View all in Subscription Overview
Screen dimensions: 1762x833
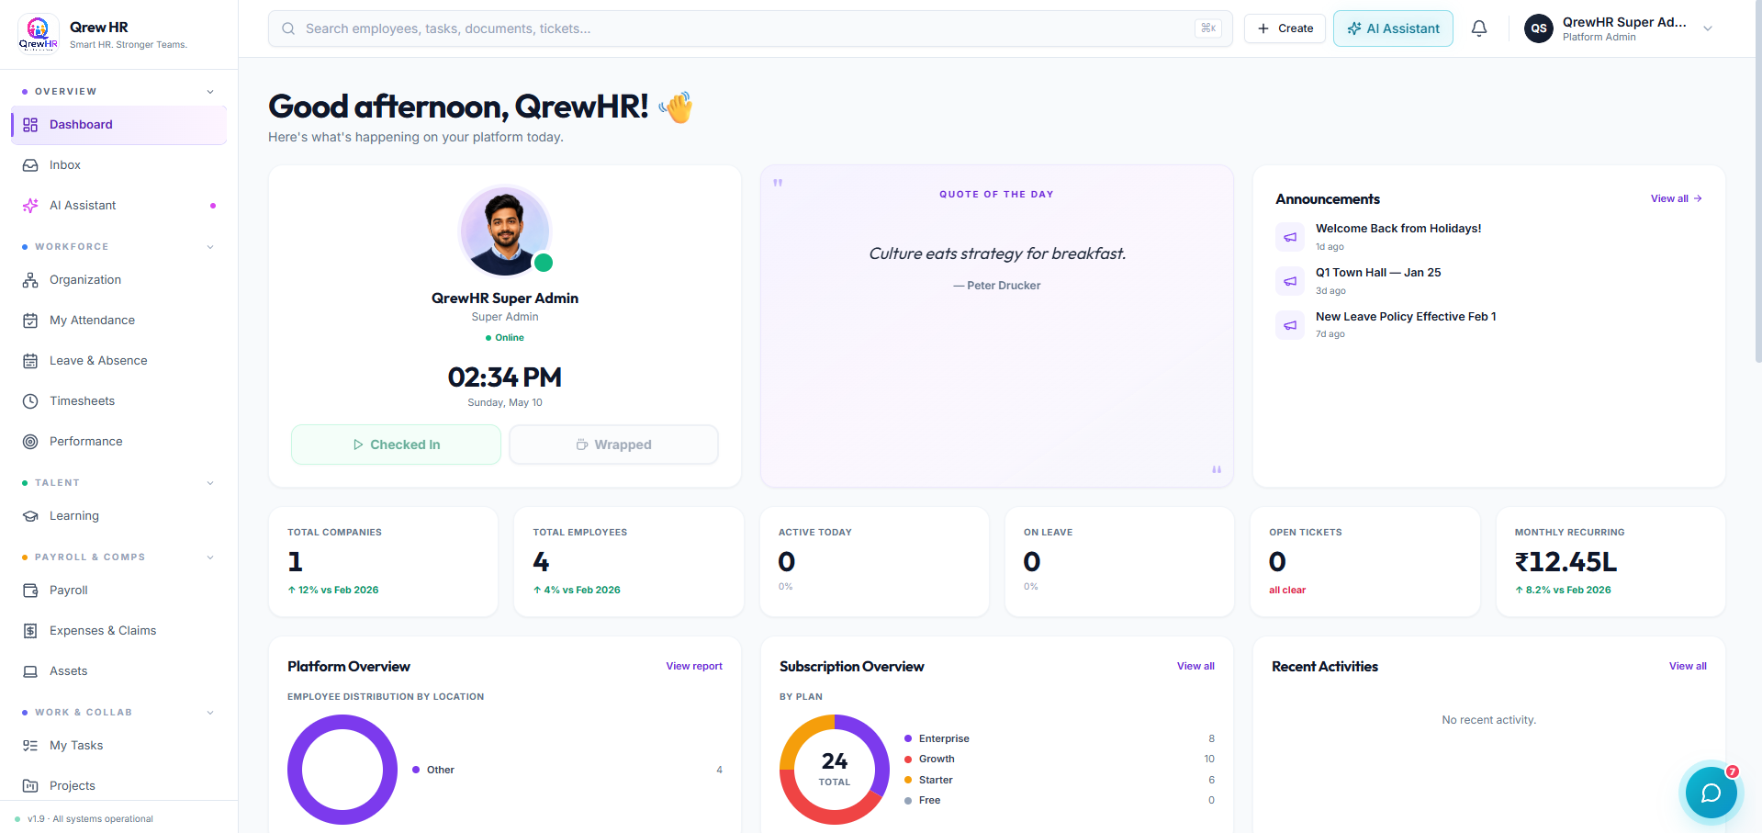(1195, 667)
